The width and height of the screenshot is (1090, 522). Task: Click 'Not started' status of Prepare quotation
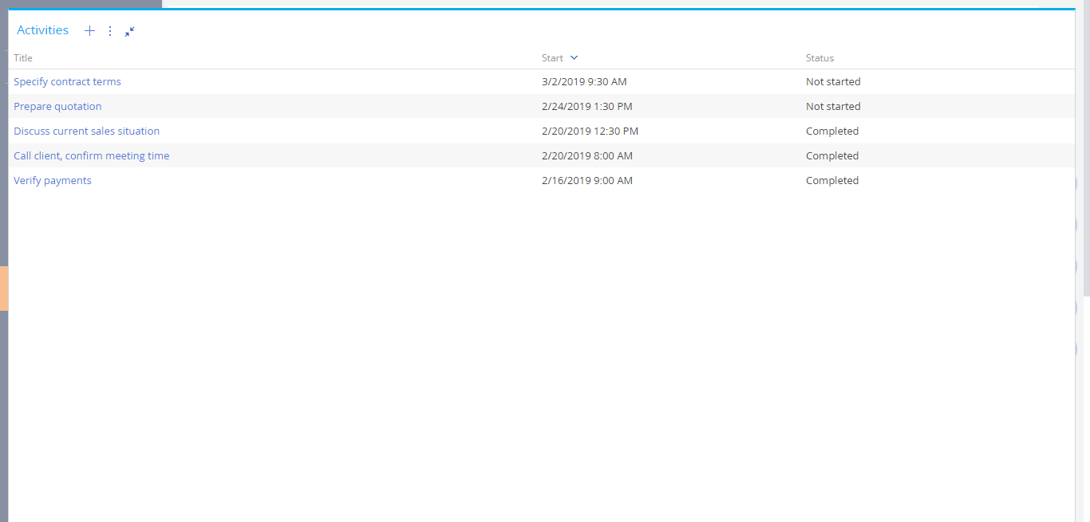point(833,107)
